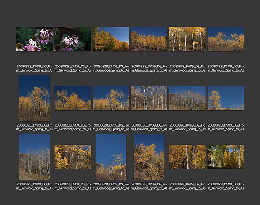
Task: Open the thumbnail of golden foliage with one central white trunk
Action: click(187, 157)
